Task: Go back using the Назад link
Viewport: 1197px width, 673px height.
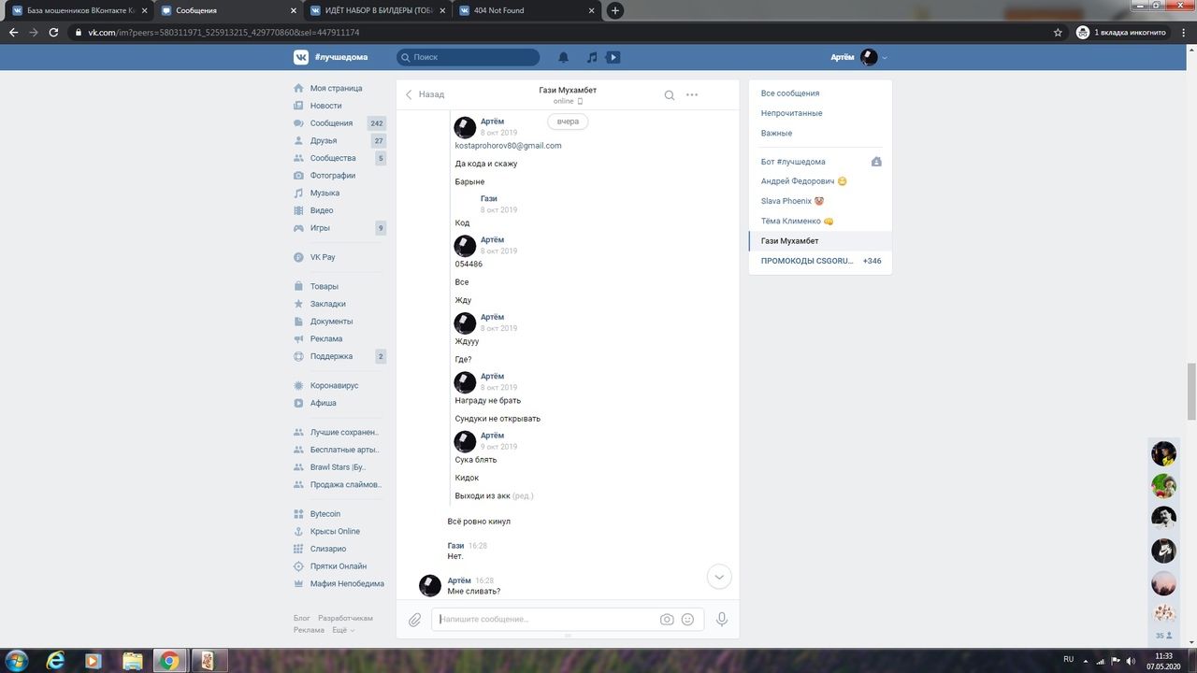Action: pos(425,94)
